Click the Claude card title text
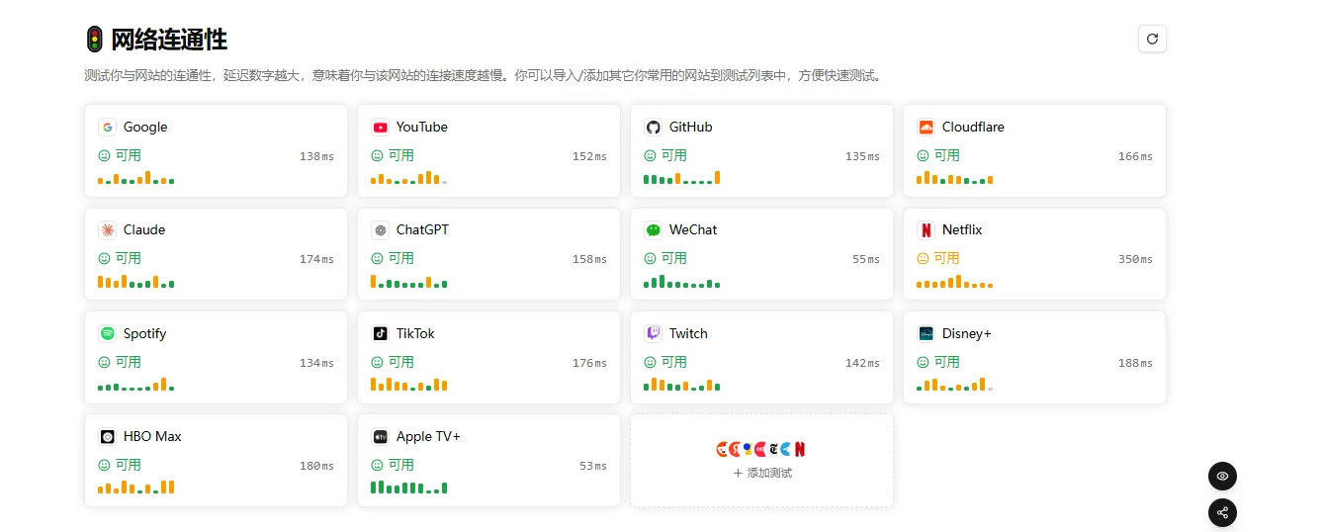 [x=144, y=229]
